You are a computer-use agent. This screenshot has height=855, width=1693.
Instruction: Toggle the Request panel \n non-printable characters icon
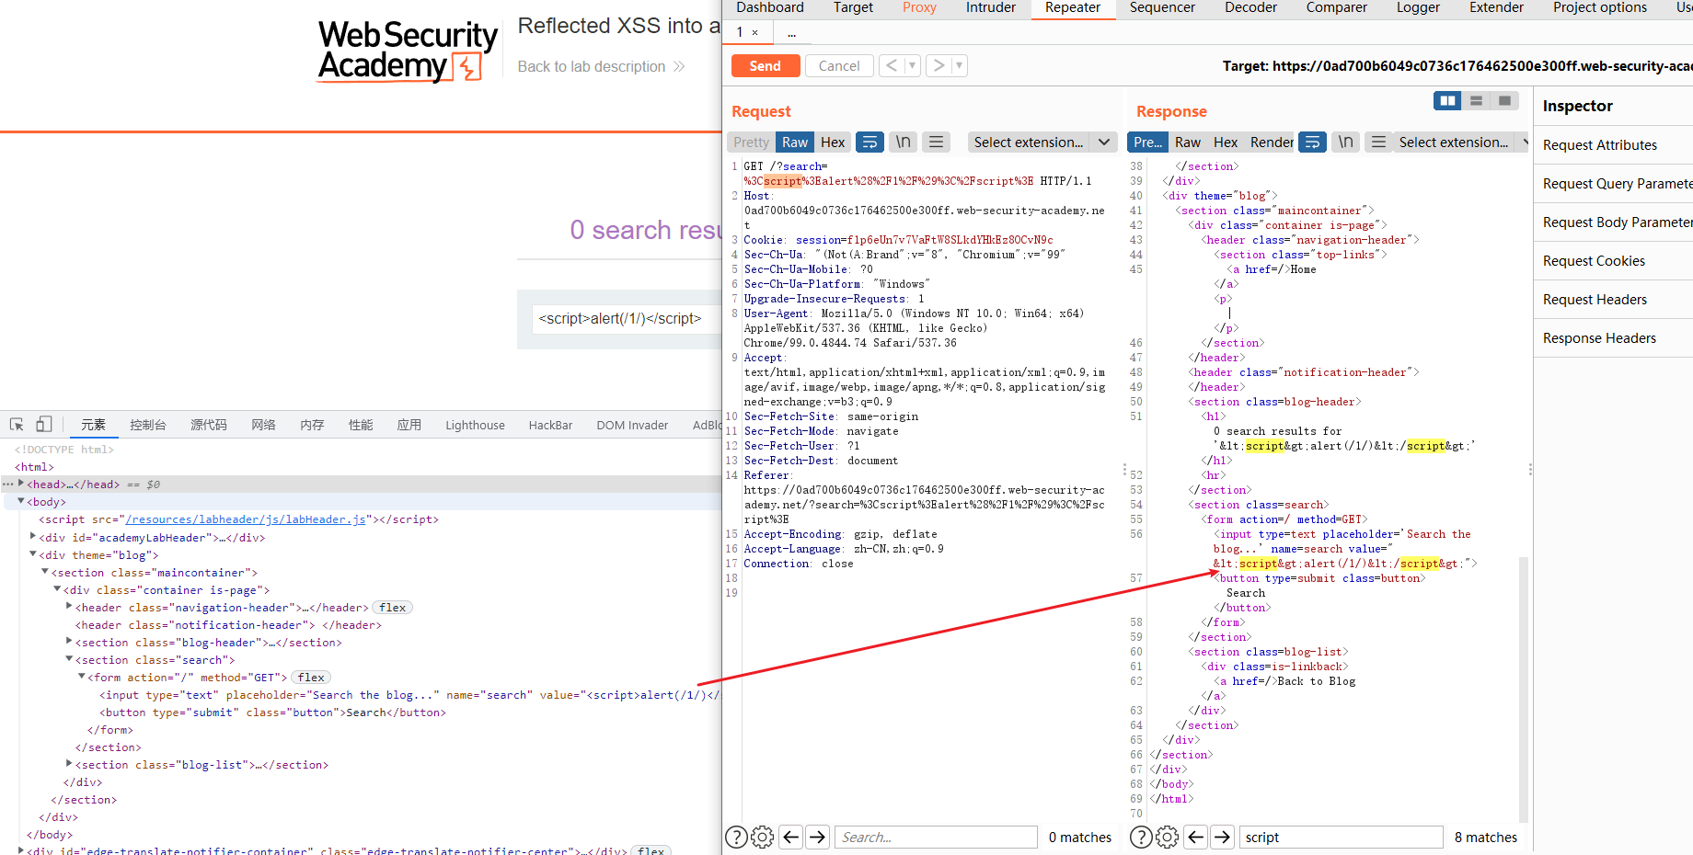coord(904,142)
